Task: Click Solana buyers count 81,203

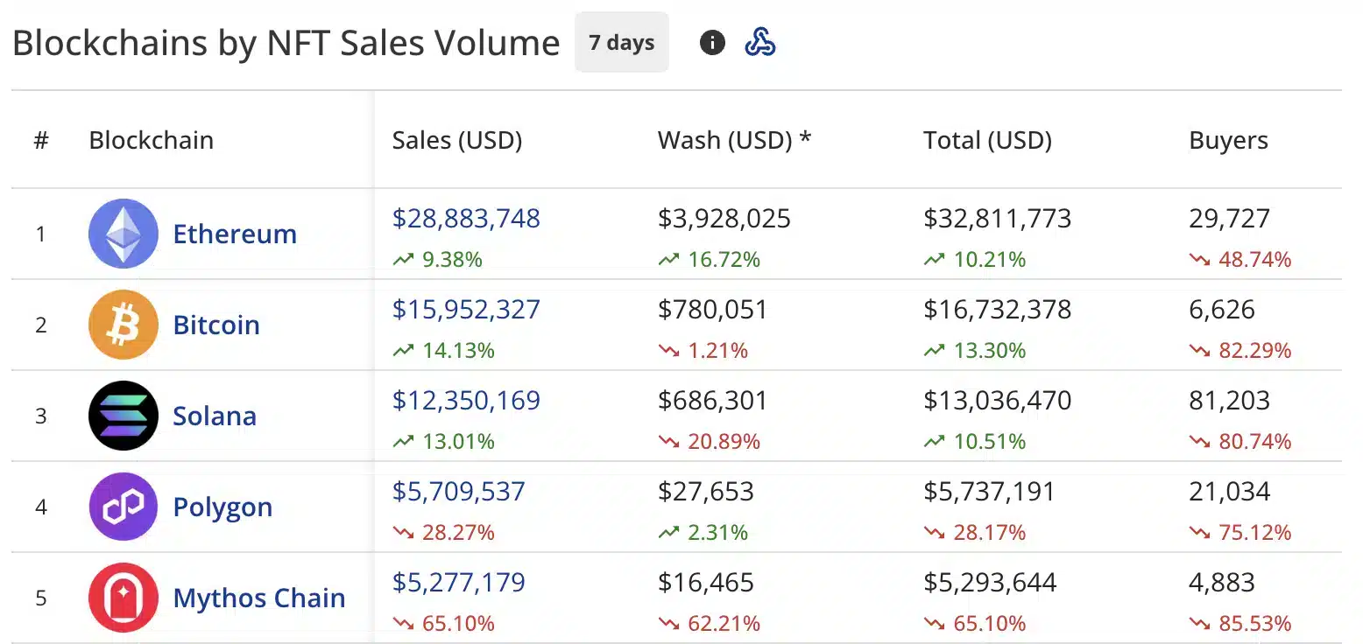Action: [1230, 400]
